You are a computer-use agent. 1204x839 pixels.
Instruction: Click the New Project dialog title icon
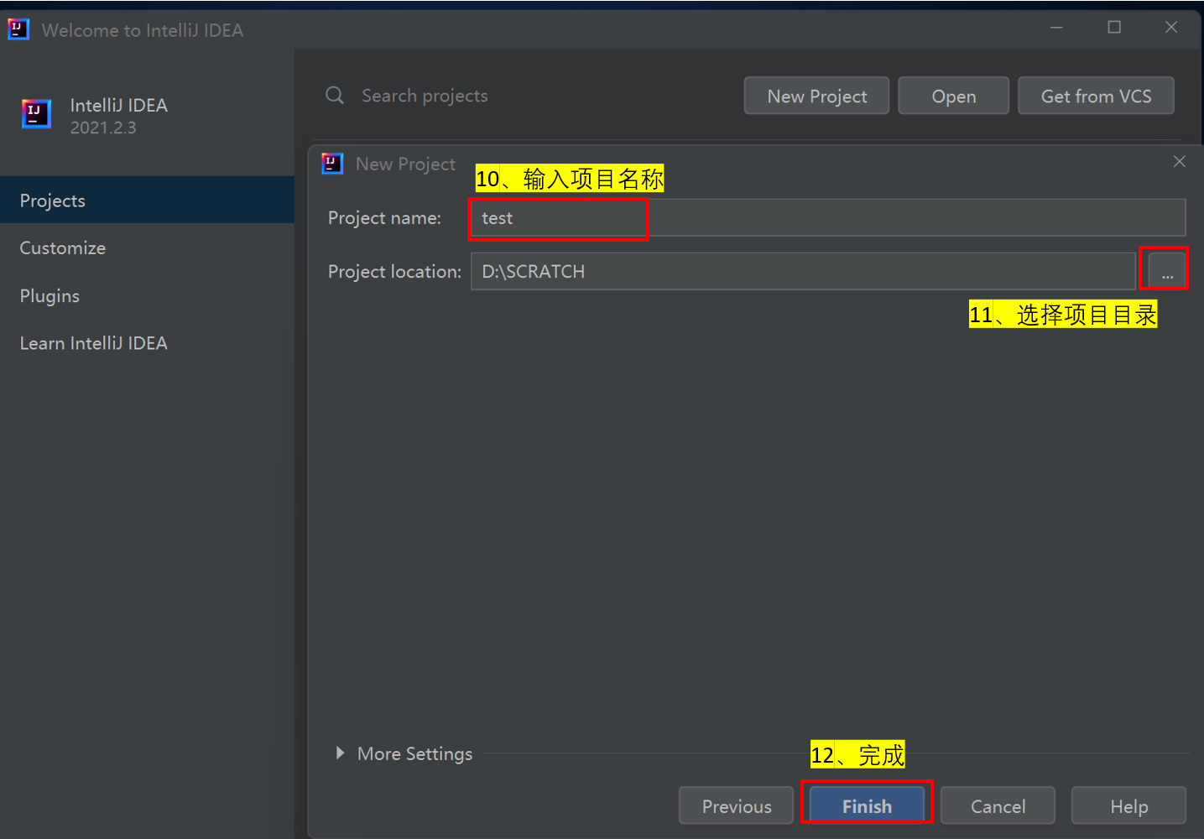point(332,164)
